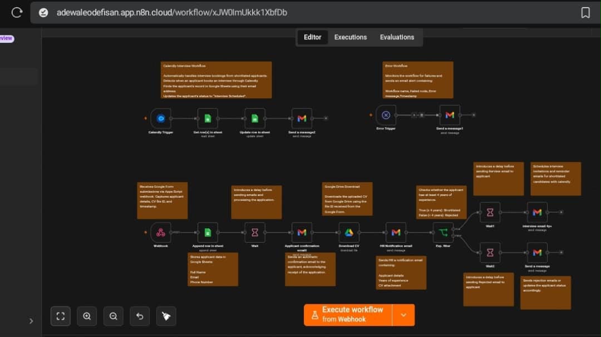This screenshot has width=601, height=337.
Task: Select the Wait2 node
Action: (x=490, y=253)
